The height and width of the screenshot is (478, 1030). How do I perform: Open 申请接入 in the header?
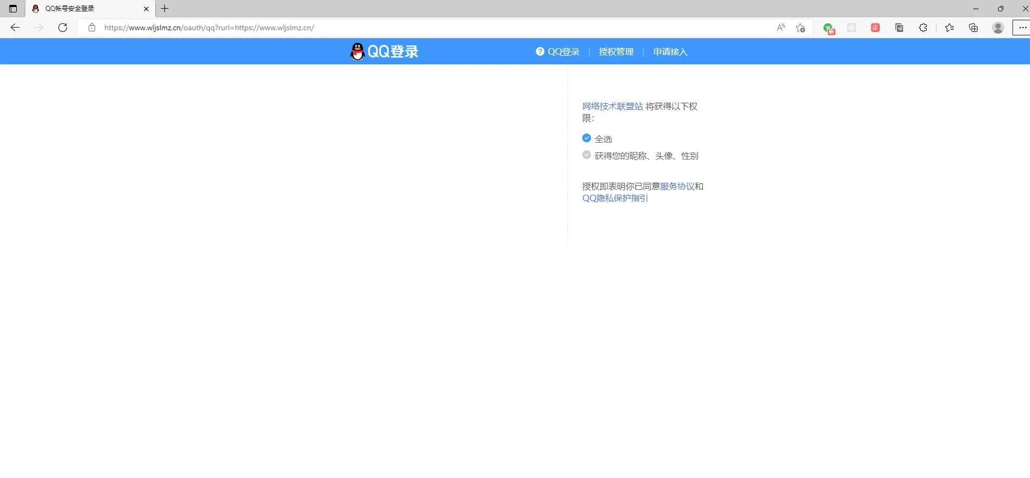tap(670, 52)
